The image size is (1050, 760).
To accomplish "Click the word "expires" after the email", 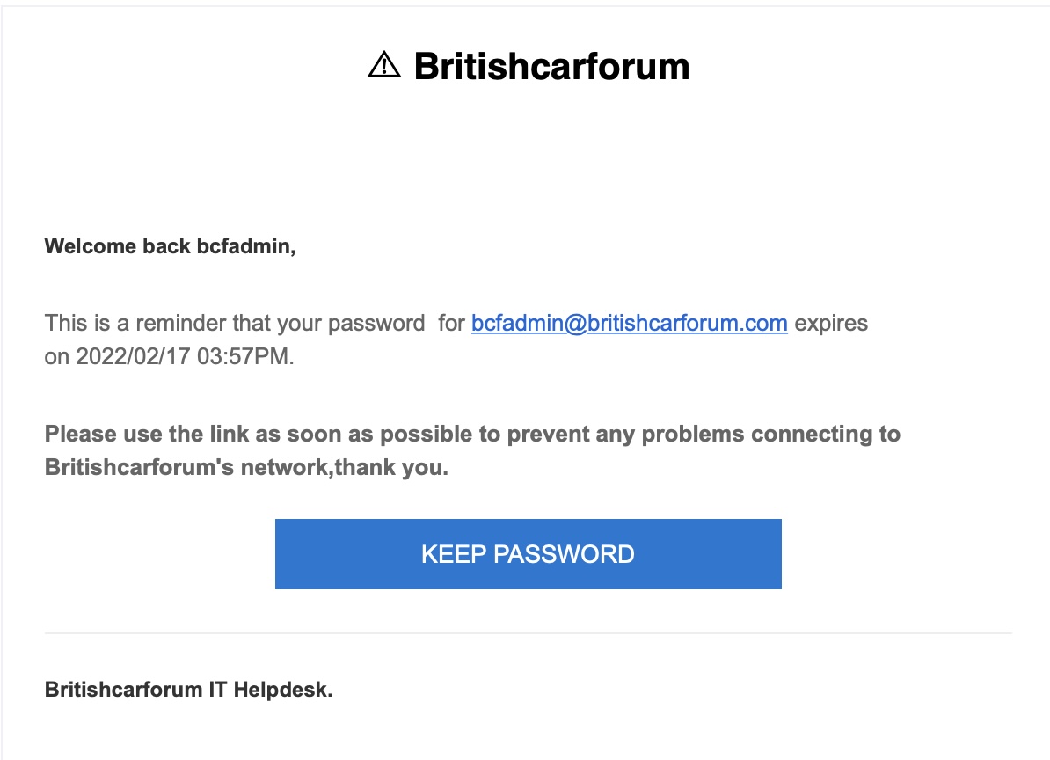I will (x=831, y=323).
